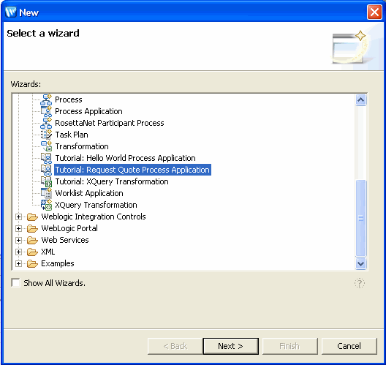Expand the Examples tree node

click(x=18, y=263)
